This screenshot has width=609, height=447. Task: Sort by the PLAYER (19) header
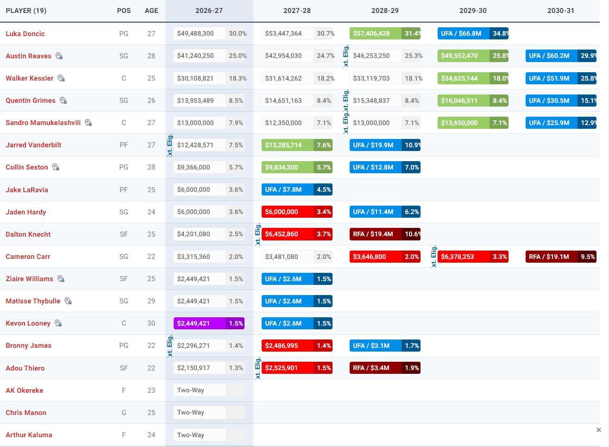click(x=26, y=11)
